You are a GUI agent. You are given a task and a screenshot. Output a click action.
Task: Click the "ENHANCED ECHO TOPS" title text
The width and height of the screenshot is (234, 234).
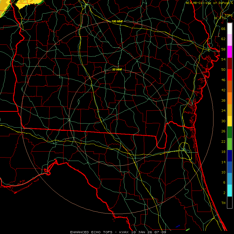click(91, 232)
